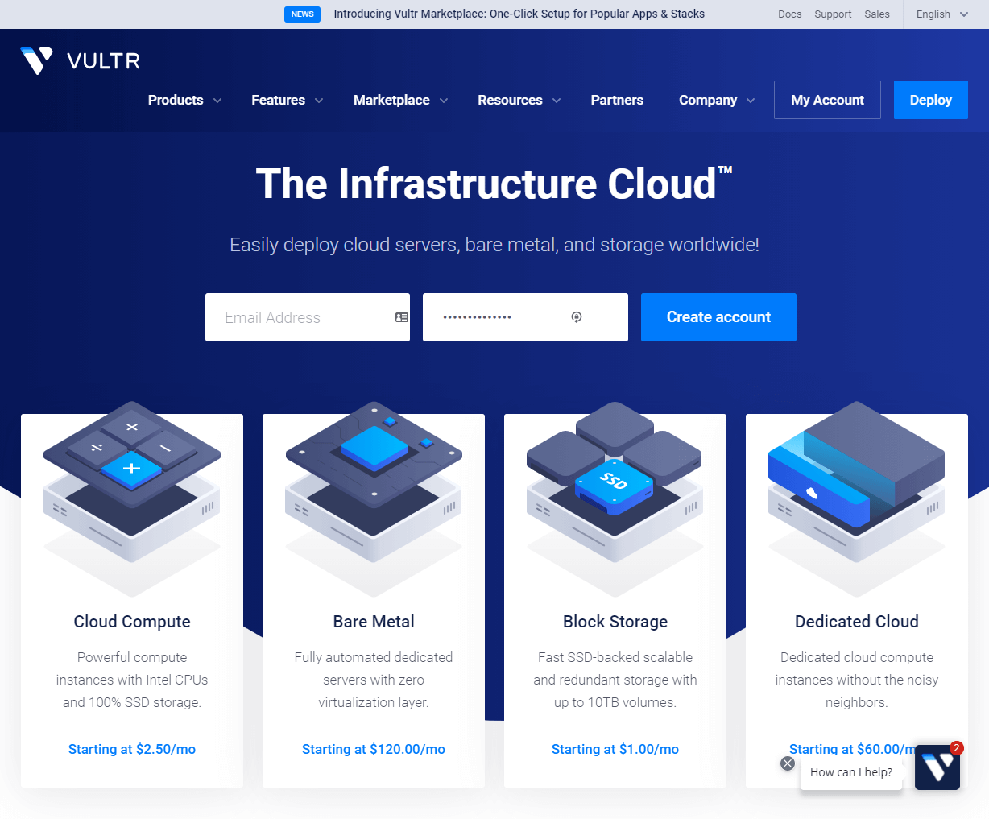989x819 pixels.
Task: Click the My Account button
Action: (x=827, y=100)
